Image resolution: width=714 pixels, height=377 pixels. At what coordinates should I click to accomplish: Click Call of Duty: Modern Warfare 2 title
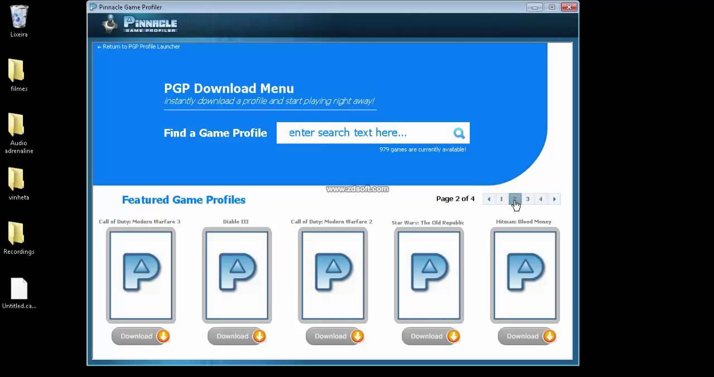pos(331,221)
